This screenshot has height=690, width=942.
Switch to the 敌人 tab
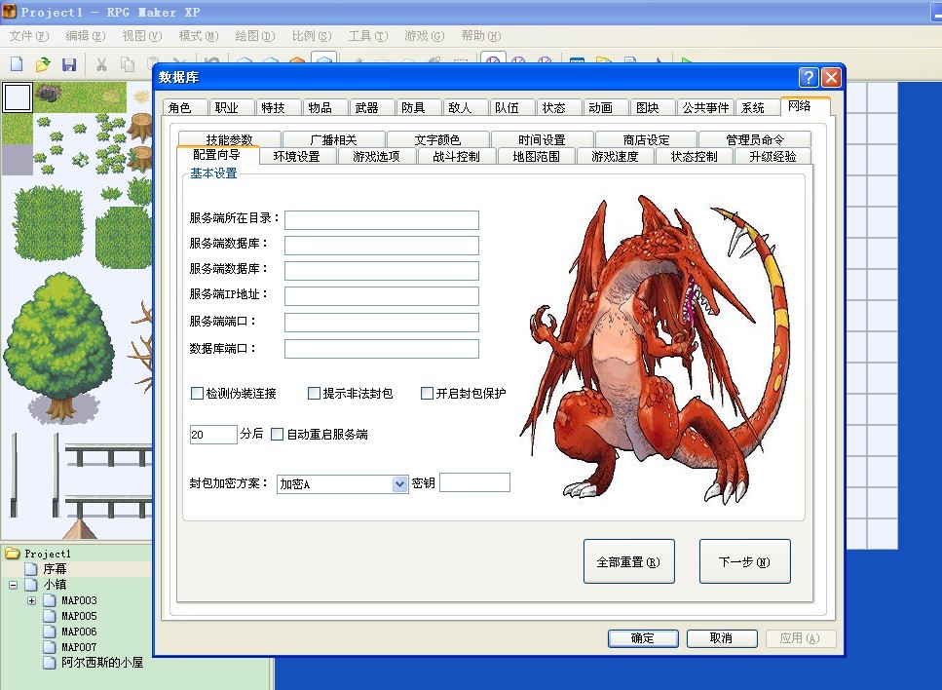[465, 107]
